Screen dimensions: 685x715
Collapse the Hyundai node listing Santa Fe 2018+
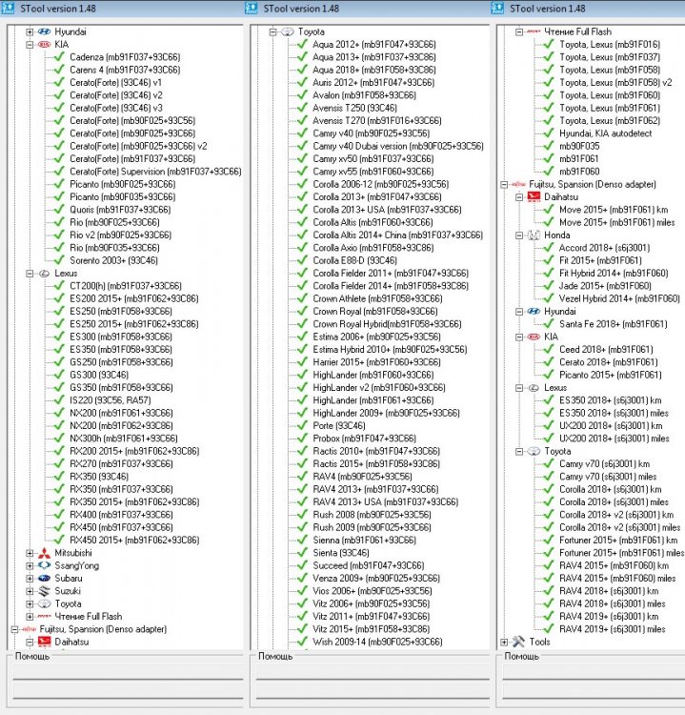(519, 312)
